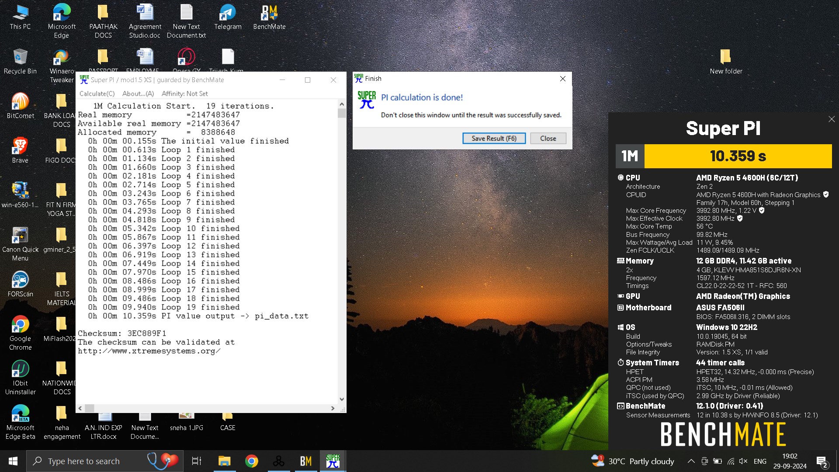Open This PC desktop icon
The width and height of the screenshot is (839, 472).
[20, 17]
